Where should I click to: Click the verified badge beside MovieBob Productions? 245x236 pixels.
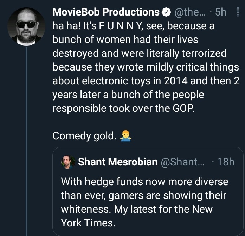[165, 12]
